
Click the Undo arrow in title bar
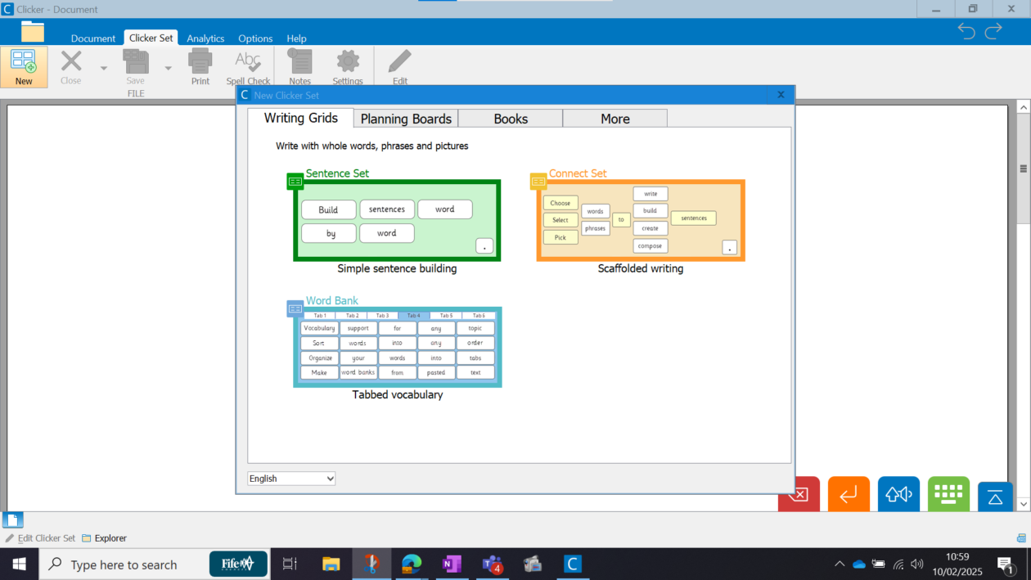[966, 31]
